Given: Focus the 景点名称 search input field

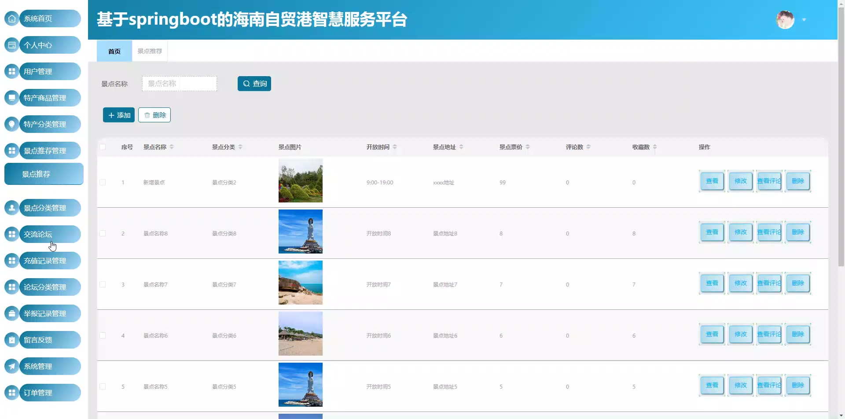Looking at the screenshot, I should (x=180, y=84).
